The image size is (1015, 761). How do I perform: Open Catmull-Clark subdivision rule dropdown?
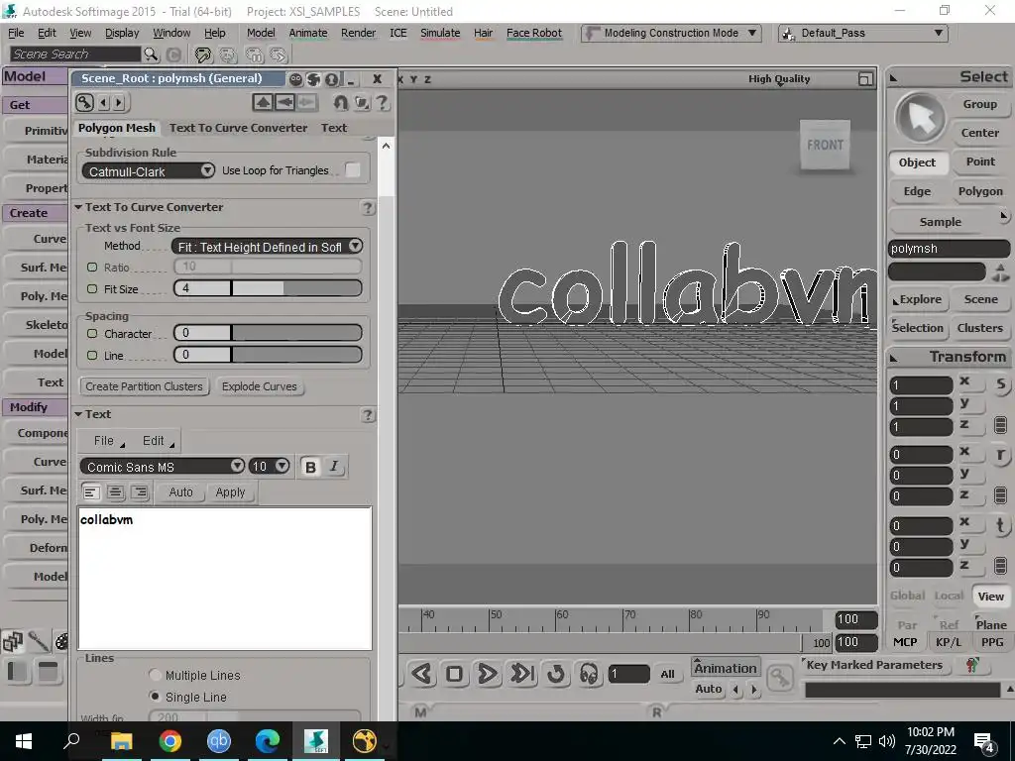point(149,170)
